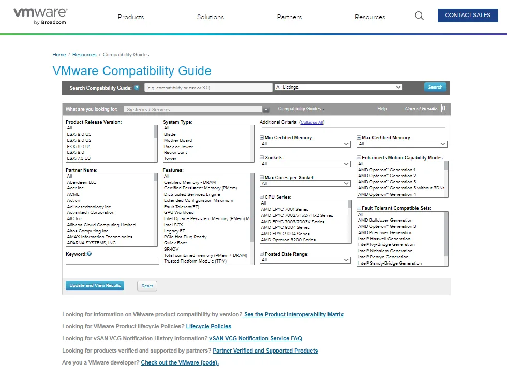This screenshot has height=379, width=507.
Task: Open the Lifecycle Policies link
Action: click(x=208, y=326)
